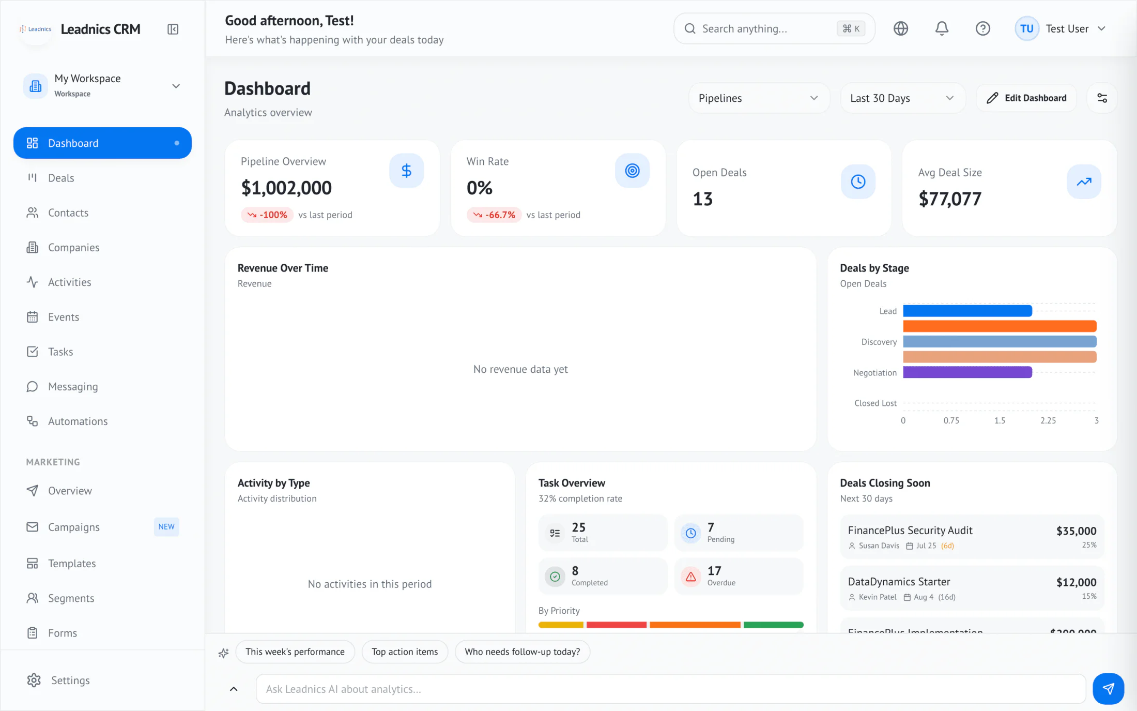
Task: Focus Ask Leadnics AI input
Action: 670,689
